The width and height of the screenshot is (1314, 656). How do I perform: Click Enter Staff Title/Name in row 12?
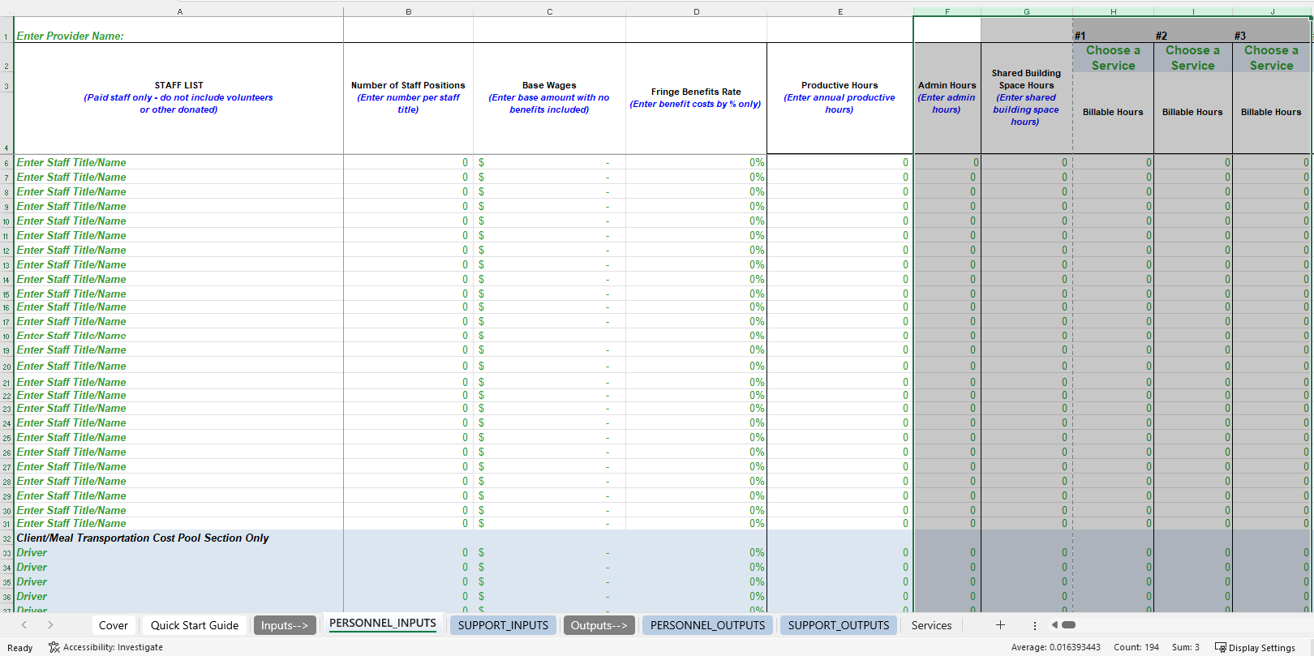click(x=179, y=250)
